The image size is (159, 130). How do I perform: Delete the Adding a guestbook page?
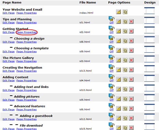[131, 118]
